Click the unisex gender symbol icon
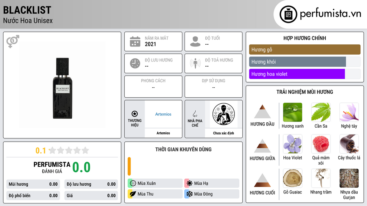Image resolution: width=367 pixels, height=206 pixels. pyautogui.click(x=13, y=41)
